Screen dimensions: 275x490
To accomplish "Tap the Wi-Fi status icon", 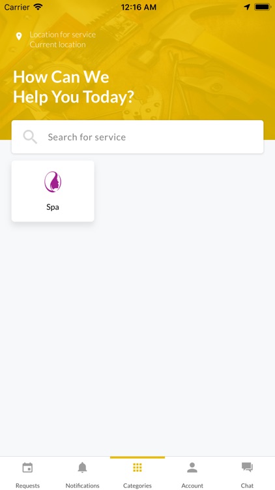I will pos(38,7).
